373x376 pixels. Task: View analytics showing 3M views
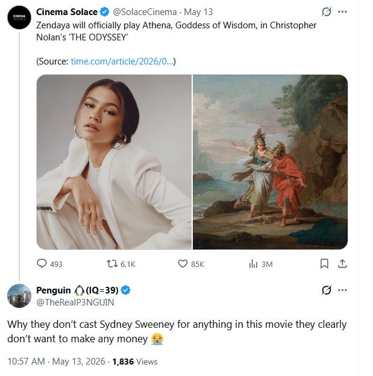(253, 264)
